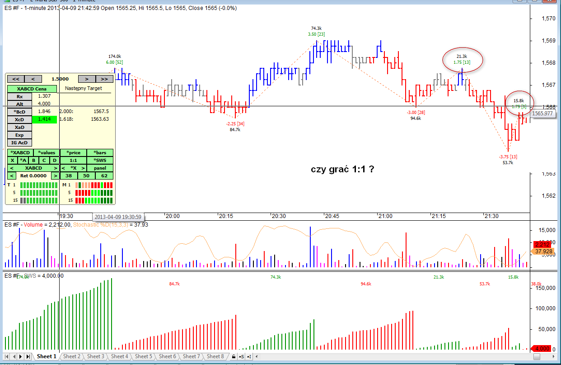Click the small 'S' arrow icon after the padlock
The image size is (561, 365).
click(242, 356)
